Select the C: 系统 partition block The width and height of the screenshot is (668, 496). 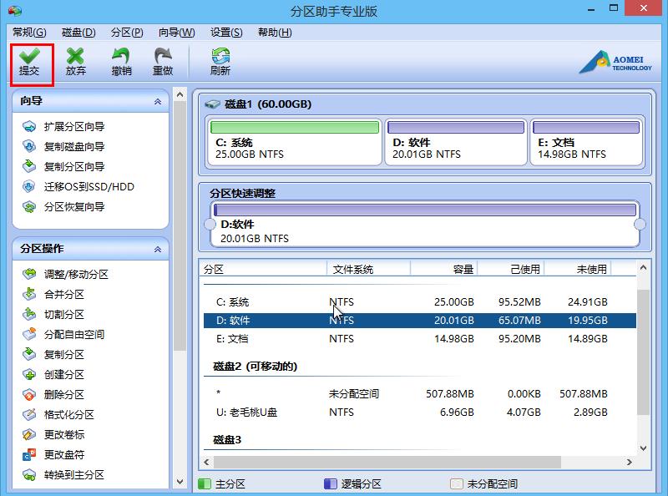(295, 142)
